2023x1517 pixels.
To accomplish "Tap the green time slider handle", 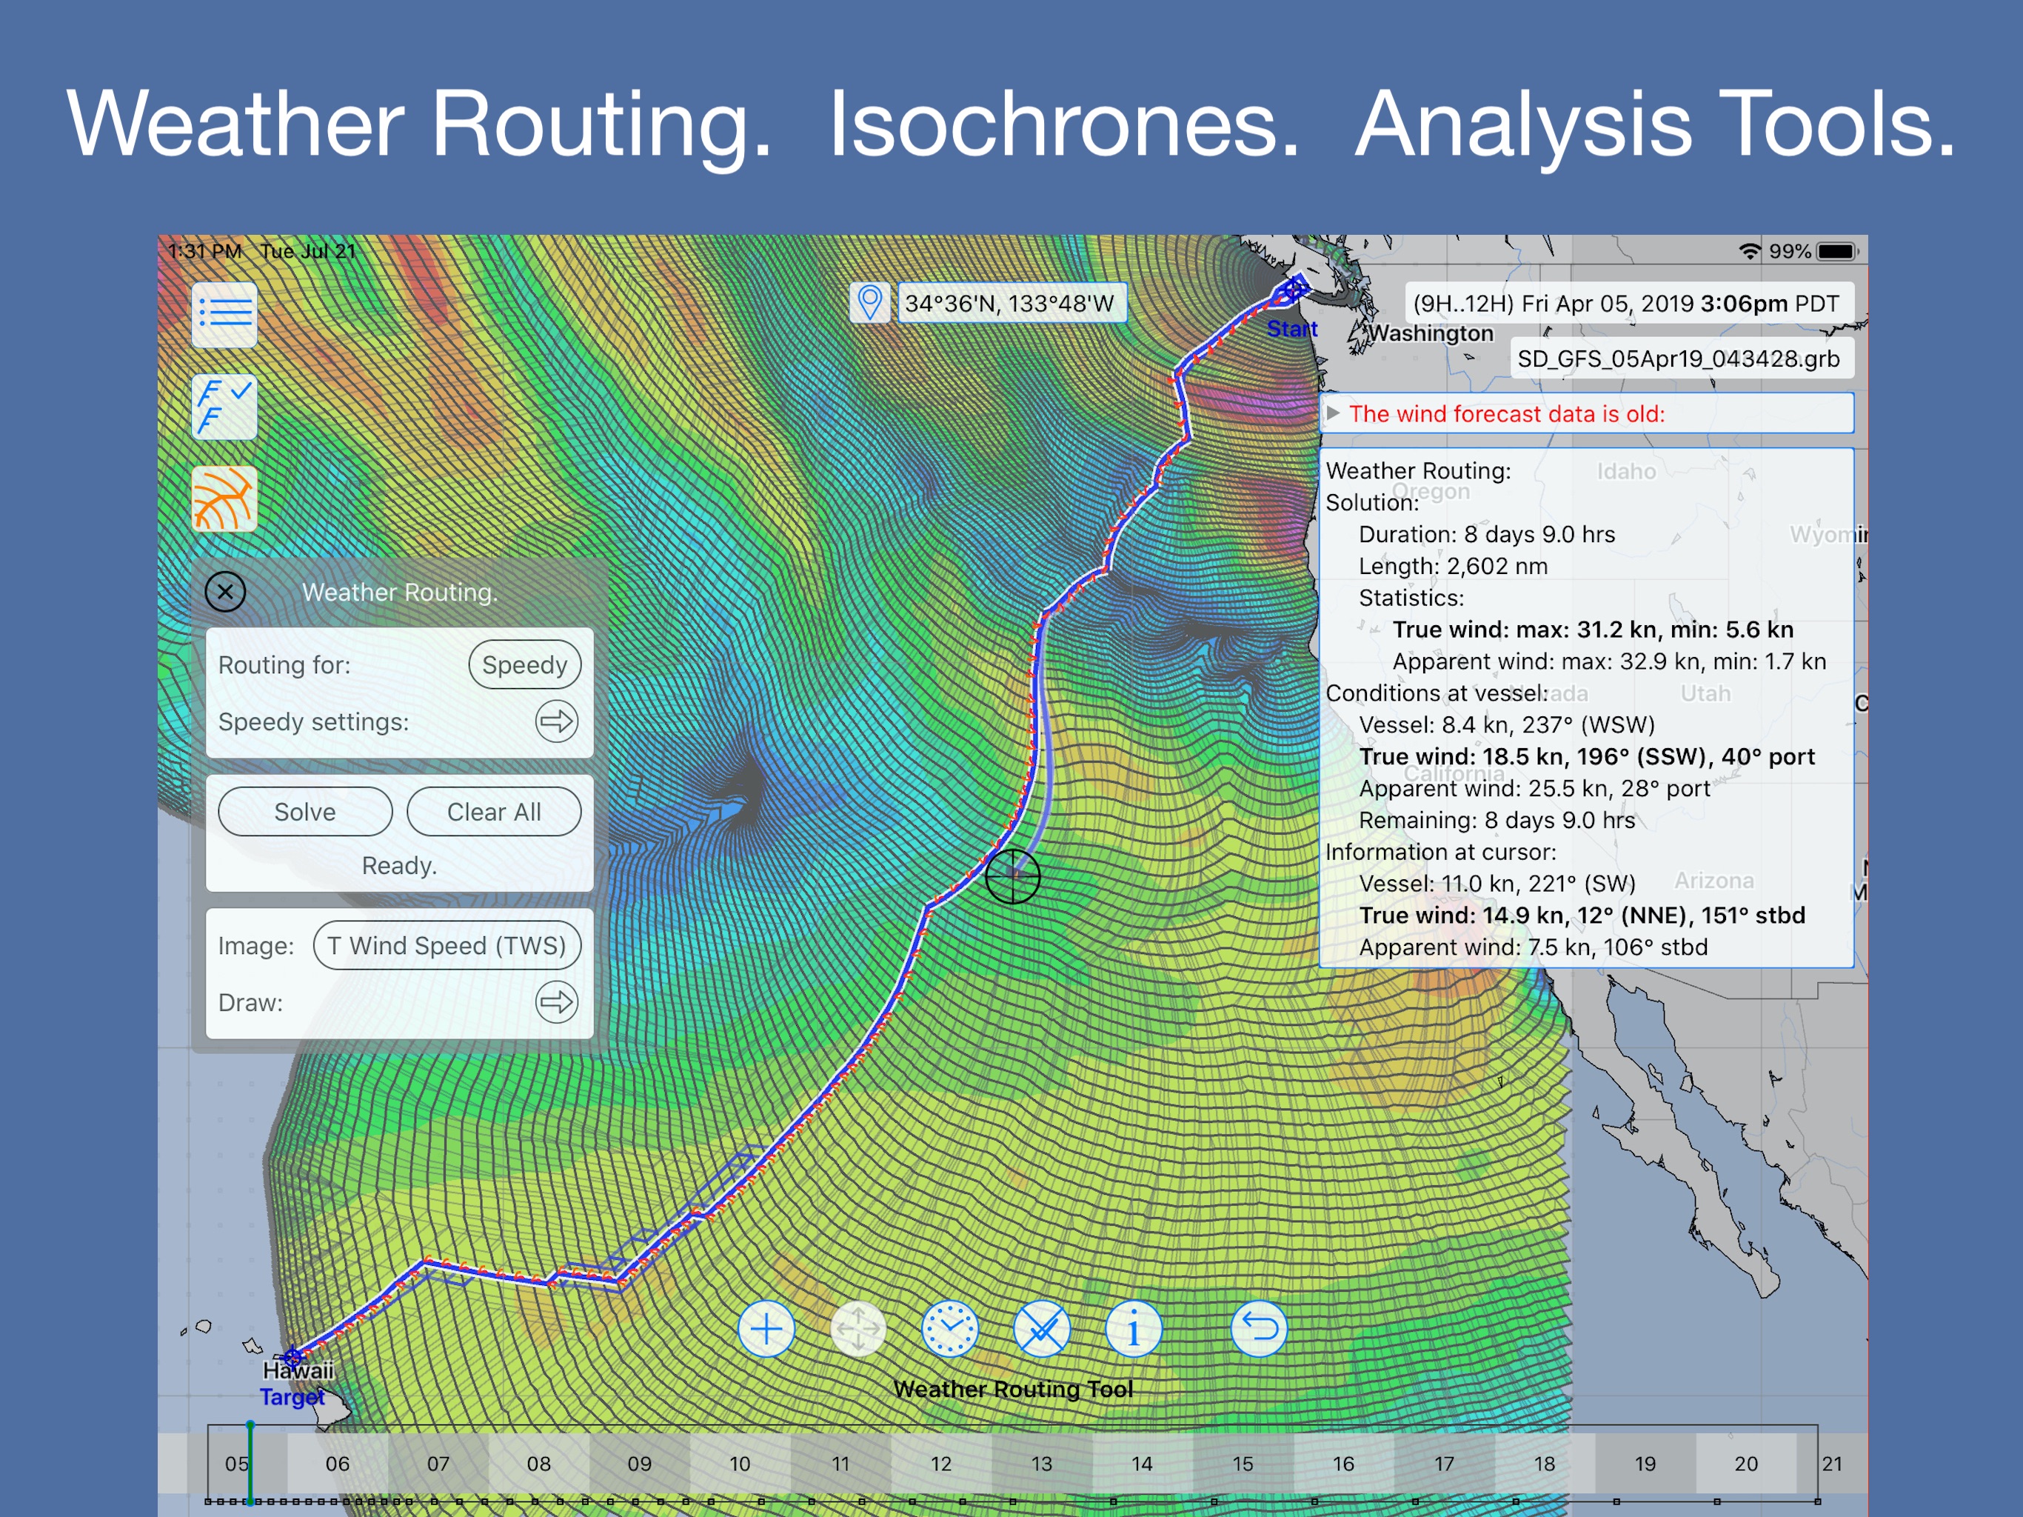I will [250, 1464].
